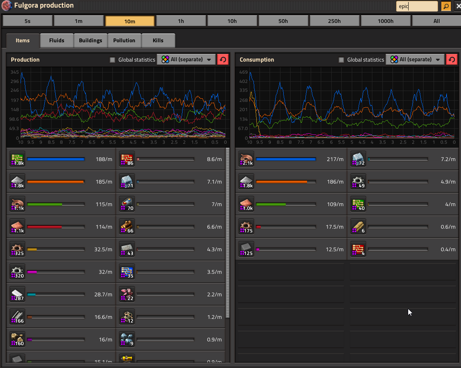Click the Production line graph
Image resolution: width=461 pixels, height=368 pixels.
(118, 106)
